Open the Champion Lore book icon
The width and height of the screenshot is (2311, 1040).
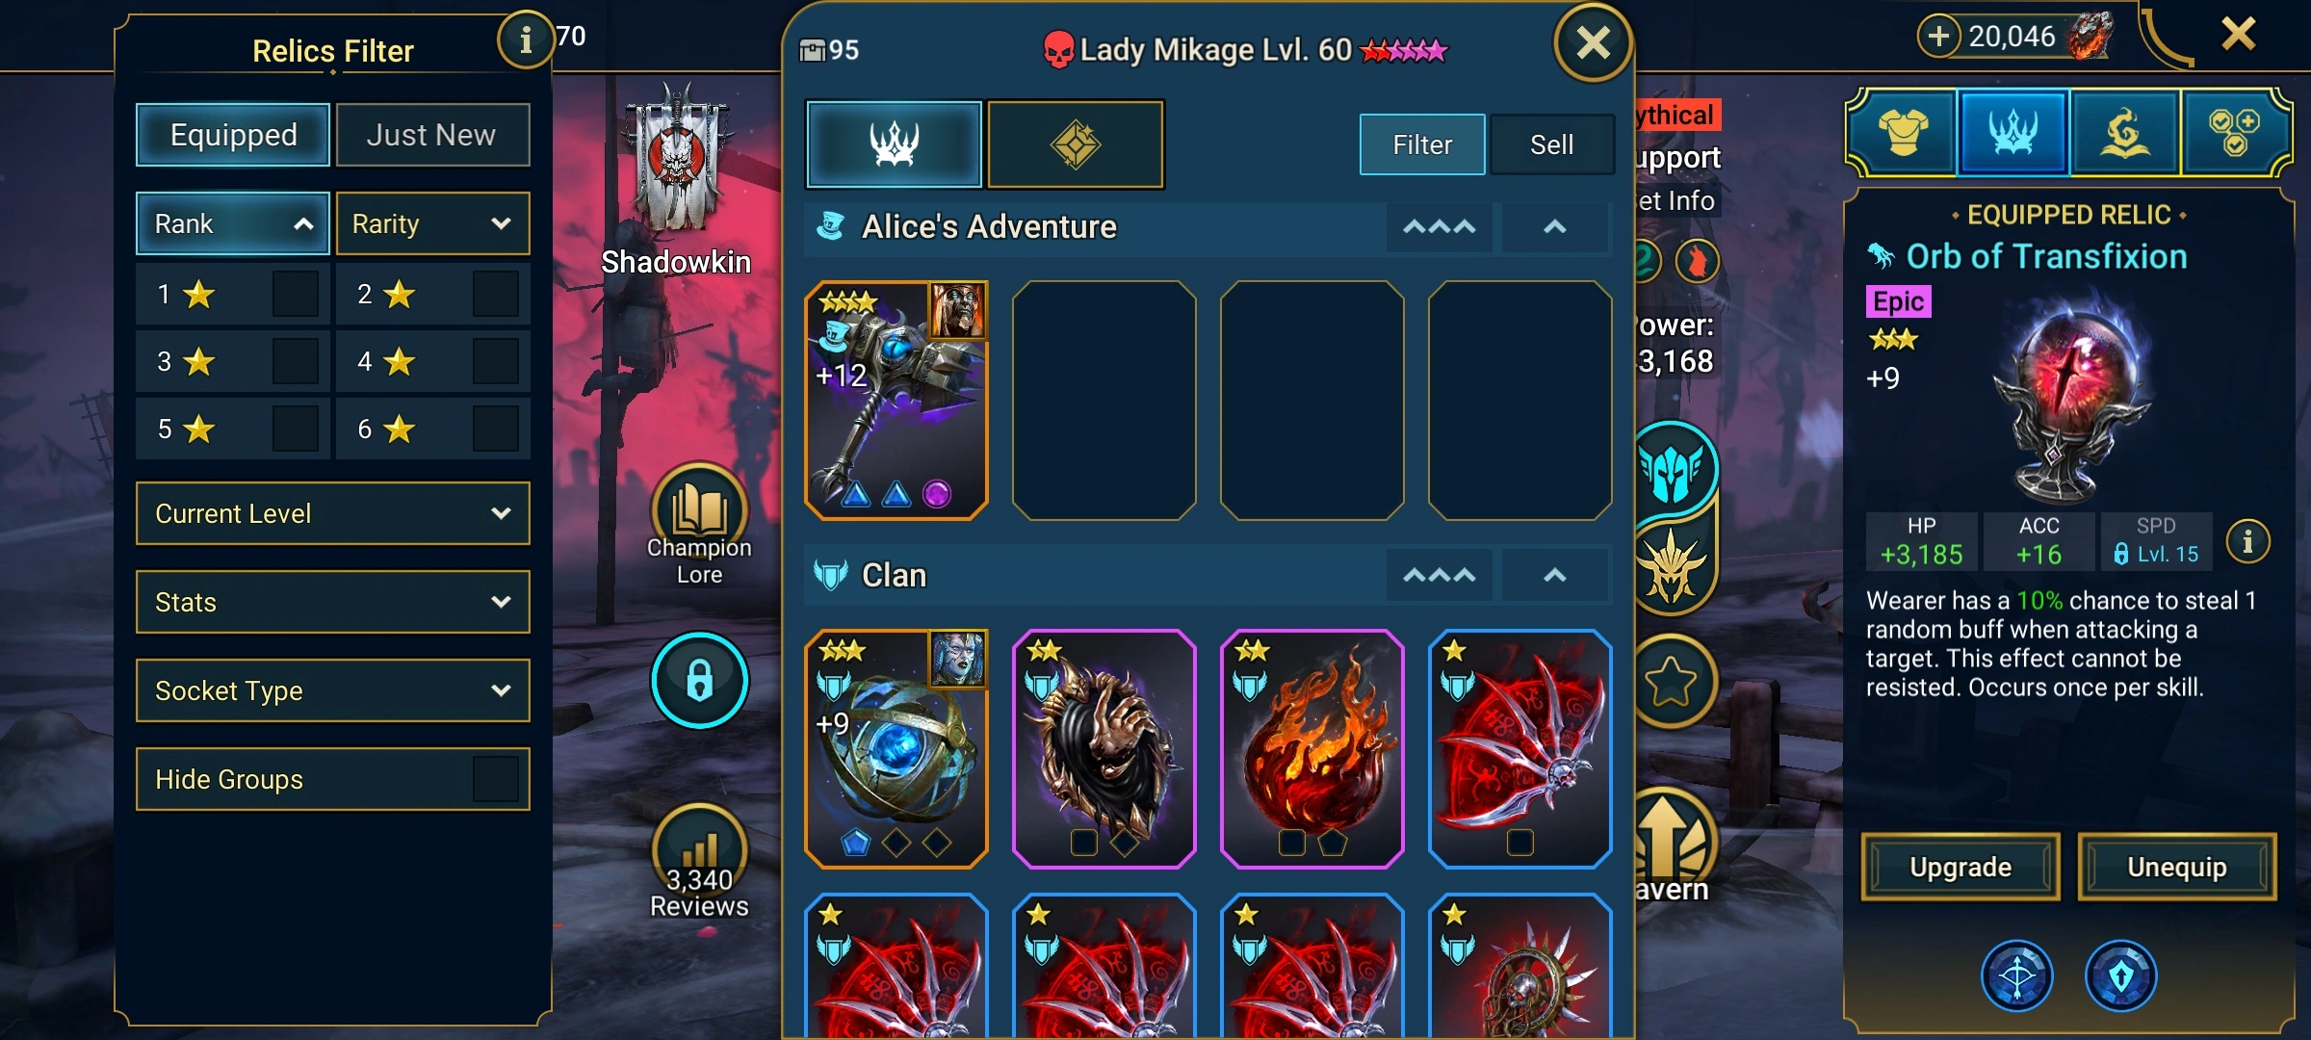699,523
